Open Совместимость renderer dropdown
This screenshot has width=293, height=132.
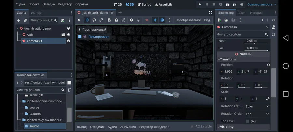[262, 4]
